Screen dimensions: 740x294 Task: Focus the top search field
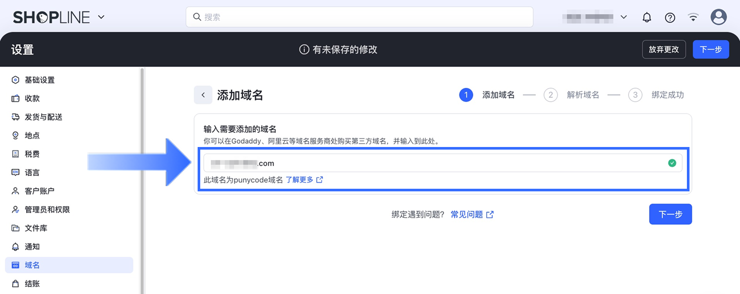click(360, 17)
